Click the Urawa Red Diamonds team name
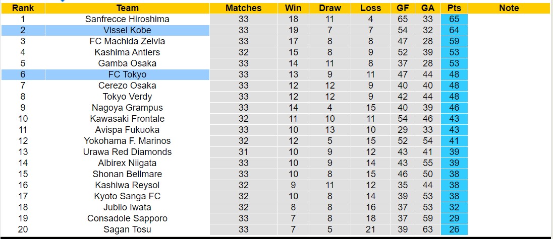This screenshot has width=553, height=239. 127,152
